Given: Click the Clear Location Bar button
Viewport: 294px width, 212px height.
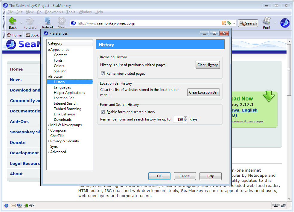Looking at the screenshot, I should click(x=203, y=92).
